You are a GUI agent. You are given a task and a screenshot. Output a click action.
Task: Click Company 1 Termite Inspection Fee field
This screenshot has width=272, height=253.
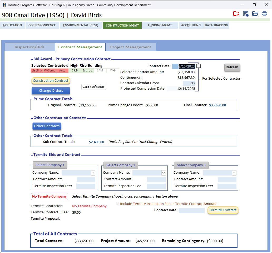pyautogui.click(x=86, y=186)
